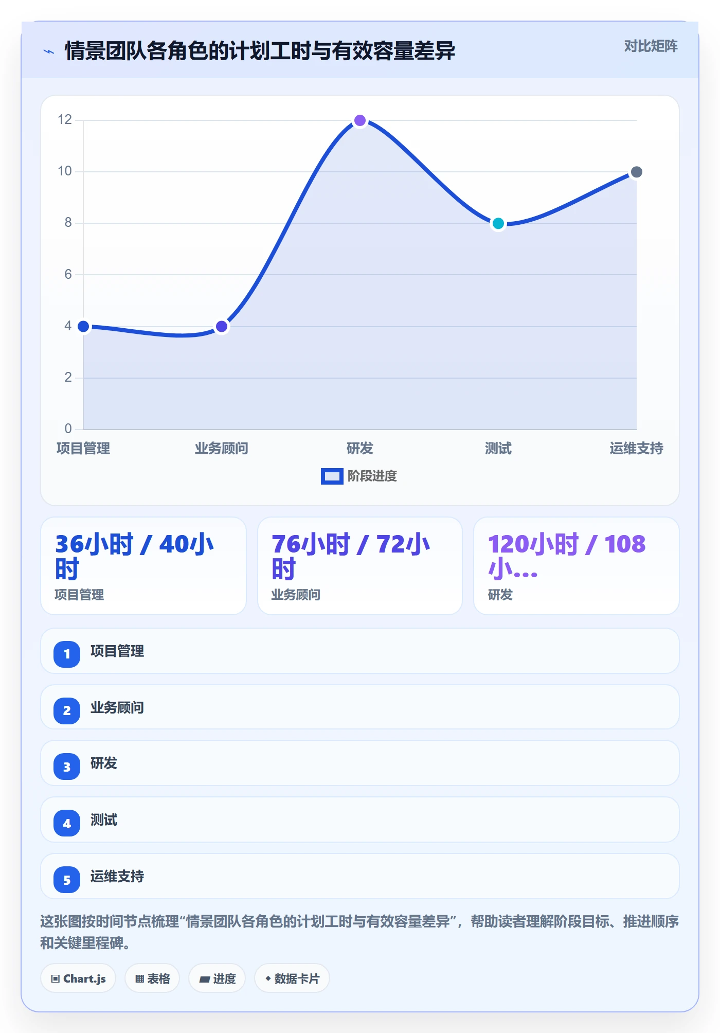Click the Chart.js tag chip
This screenshot has width=720, height=1033.
[x=78, y=978]
